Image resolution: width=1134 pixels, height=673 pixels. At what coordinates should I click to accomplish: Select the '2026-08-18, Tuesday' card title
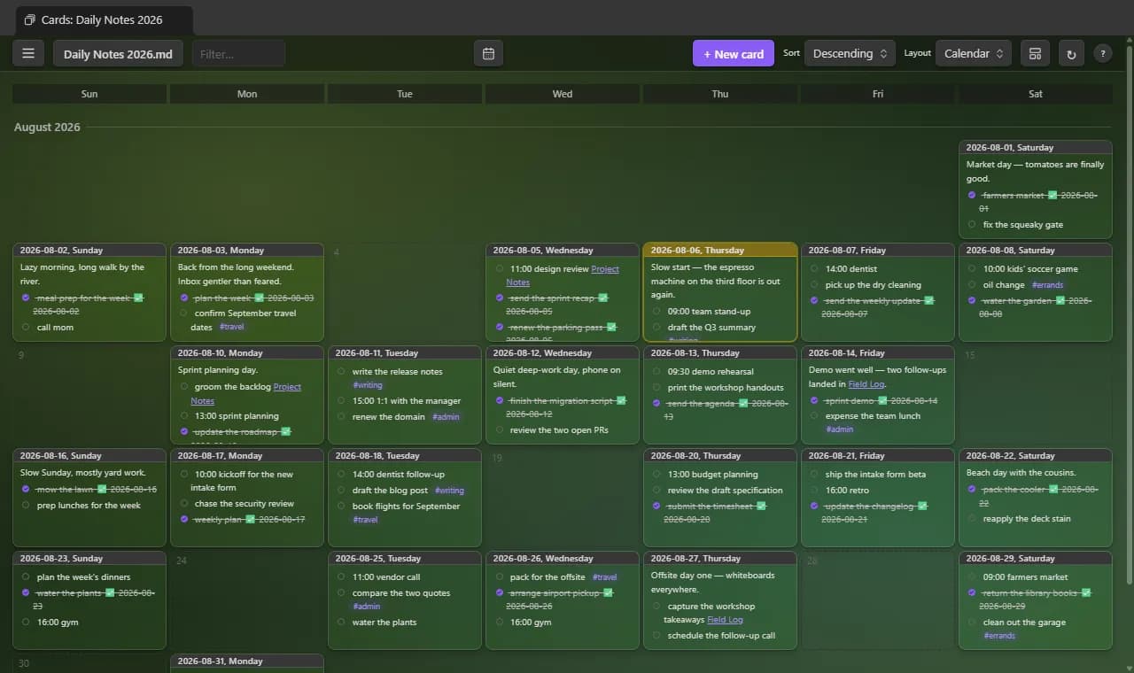tap(405, 456)
